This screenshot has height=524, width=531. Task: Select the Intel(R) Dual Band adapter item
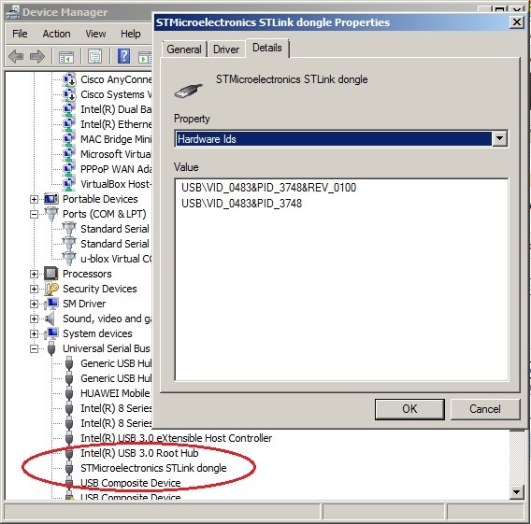[116, 109]
